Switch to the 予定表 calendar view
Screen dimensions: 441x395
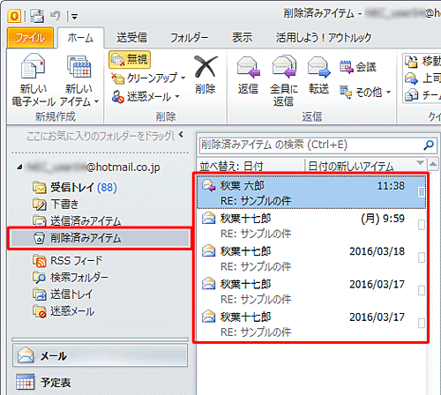(100, 382)
